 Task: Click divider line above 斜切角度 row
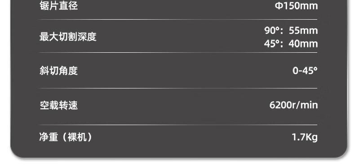point(178,53)
